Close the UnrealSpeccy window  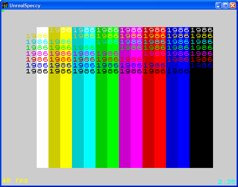click(x=232, y=5)
